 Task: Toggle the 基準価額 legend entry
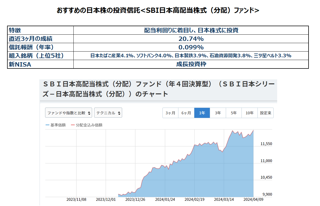tap(56, 125)
